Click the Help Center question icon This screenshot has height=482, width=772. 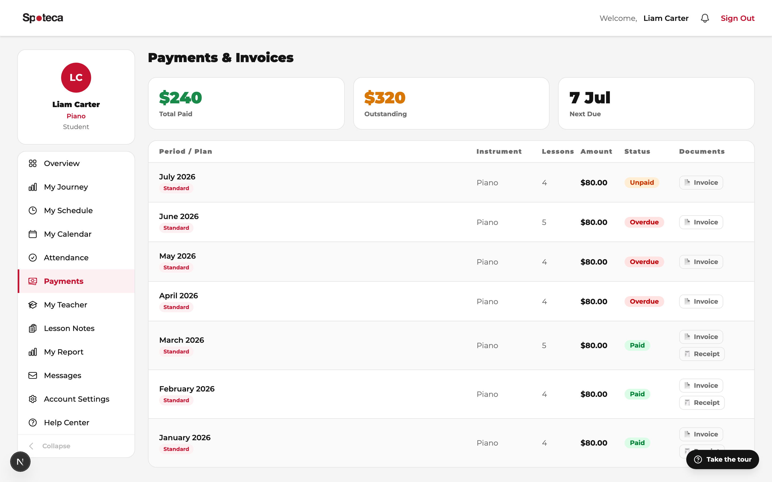click(x=32, y=423)
